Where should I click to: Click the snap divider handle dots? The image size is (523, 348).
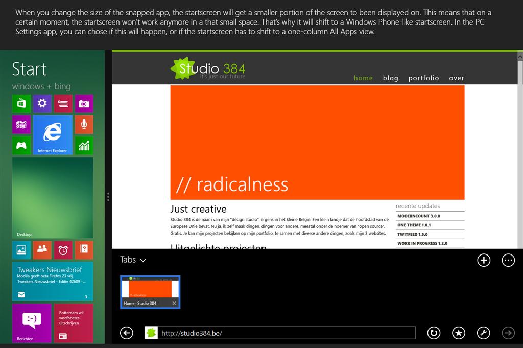click(x=108, y=197)
